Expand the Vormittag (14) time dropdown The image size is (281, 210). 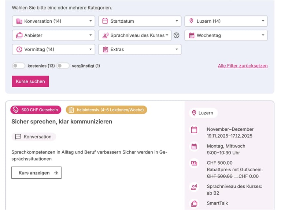point(53,49)
